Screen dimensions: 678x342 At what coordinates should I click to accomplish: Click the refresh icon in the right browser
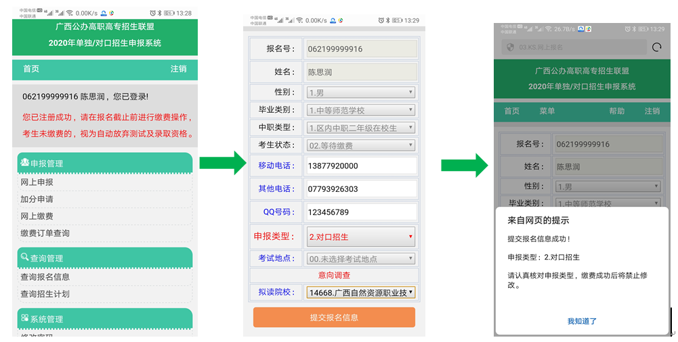click(657, 47)
